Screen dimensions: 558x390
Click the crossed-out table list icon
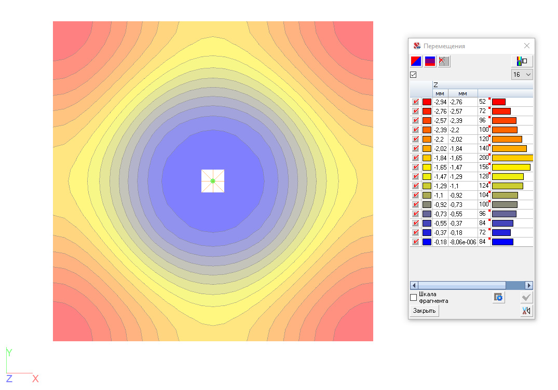444,61
